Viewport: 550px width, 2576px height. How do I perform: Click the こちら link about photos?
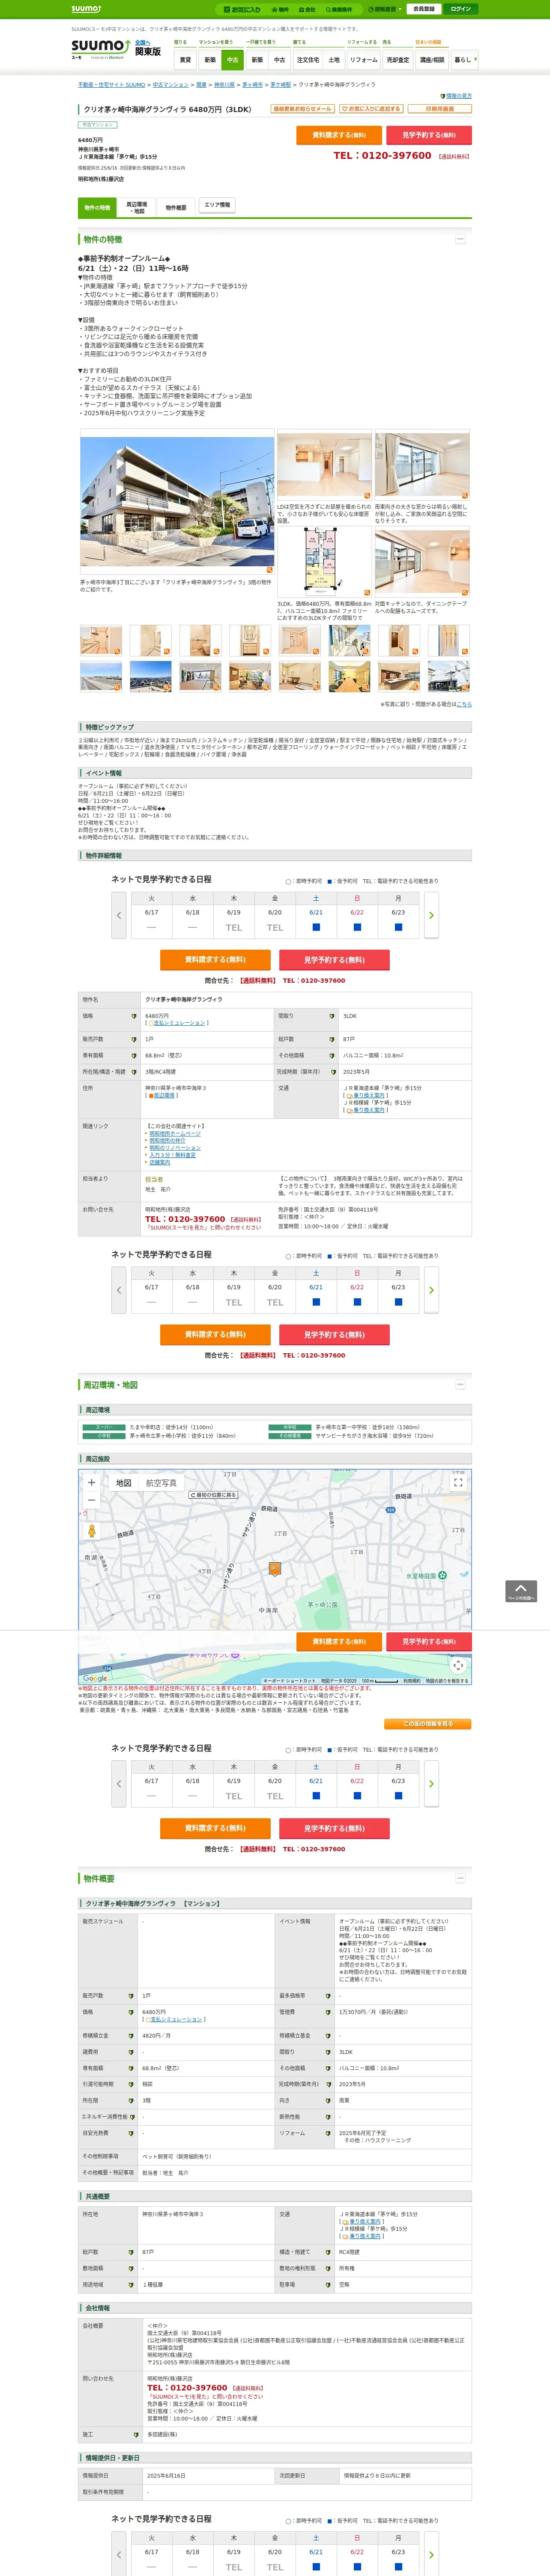[x=464, y=704]
